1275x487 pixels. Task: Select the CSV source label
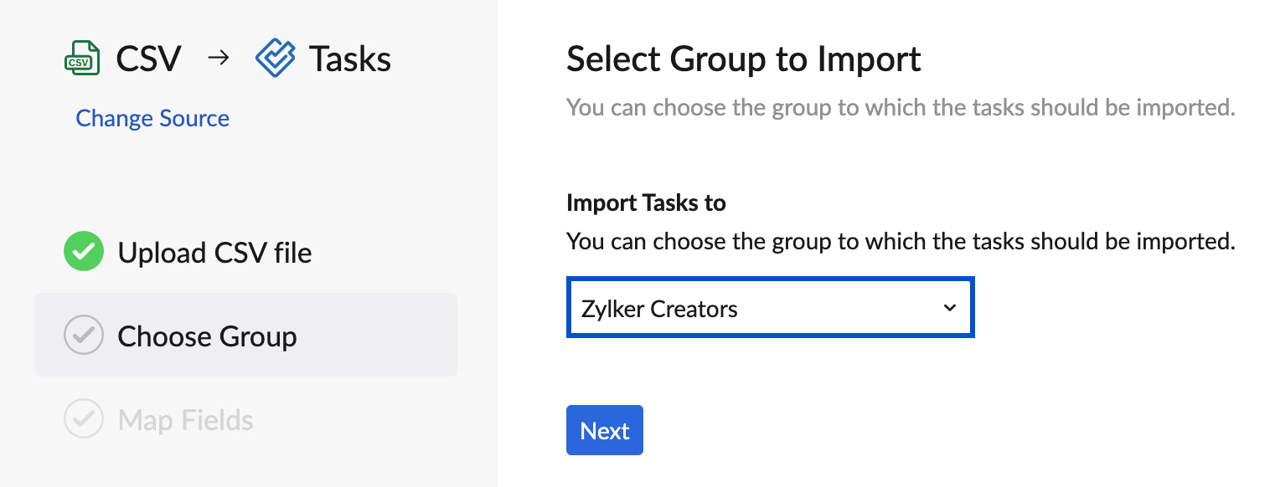tap(149, 57)
